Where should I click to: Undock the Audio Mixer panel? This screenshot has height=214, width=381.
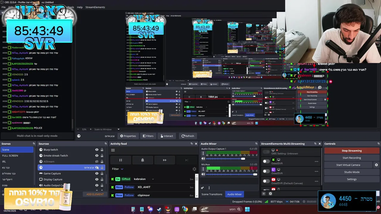[256, 144]
